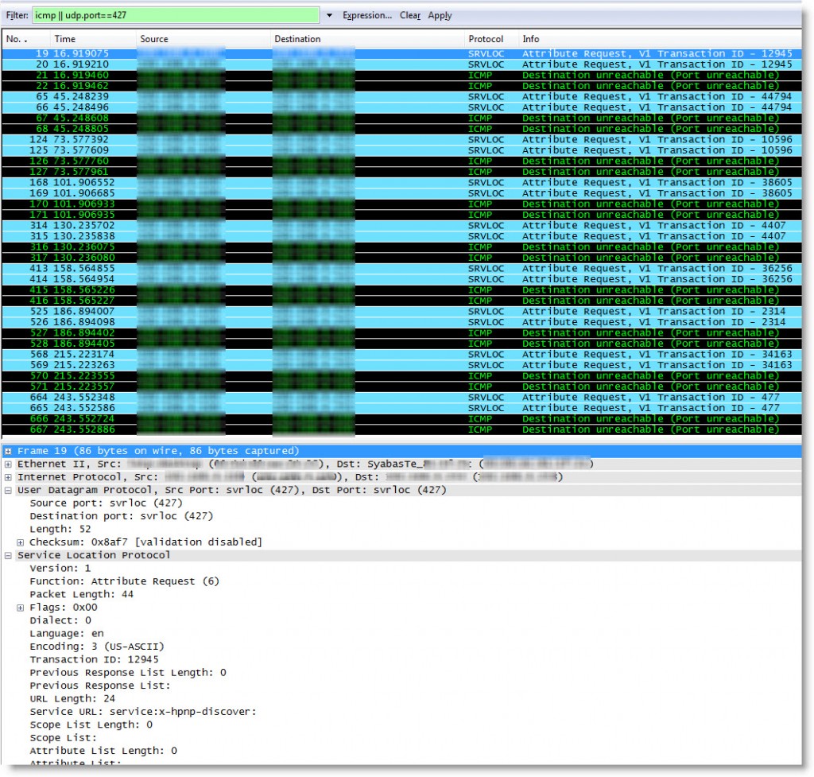Expand the Frame 19 tree node
This screenshot has height=777, width=814.
click(8, 452)
